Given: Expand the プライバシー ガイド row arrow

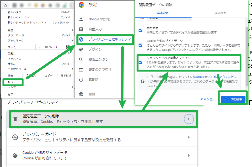Looking at the screenshot, I should [x=189, y=137].
